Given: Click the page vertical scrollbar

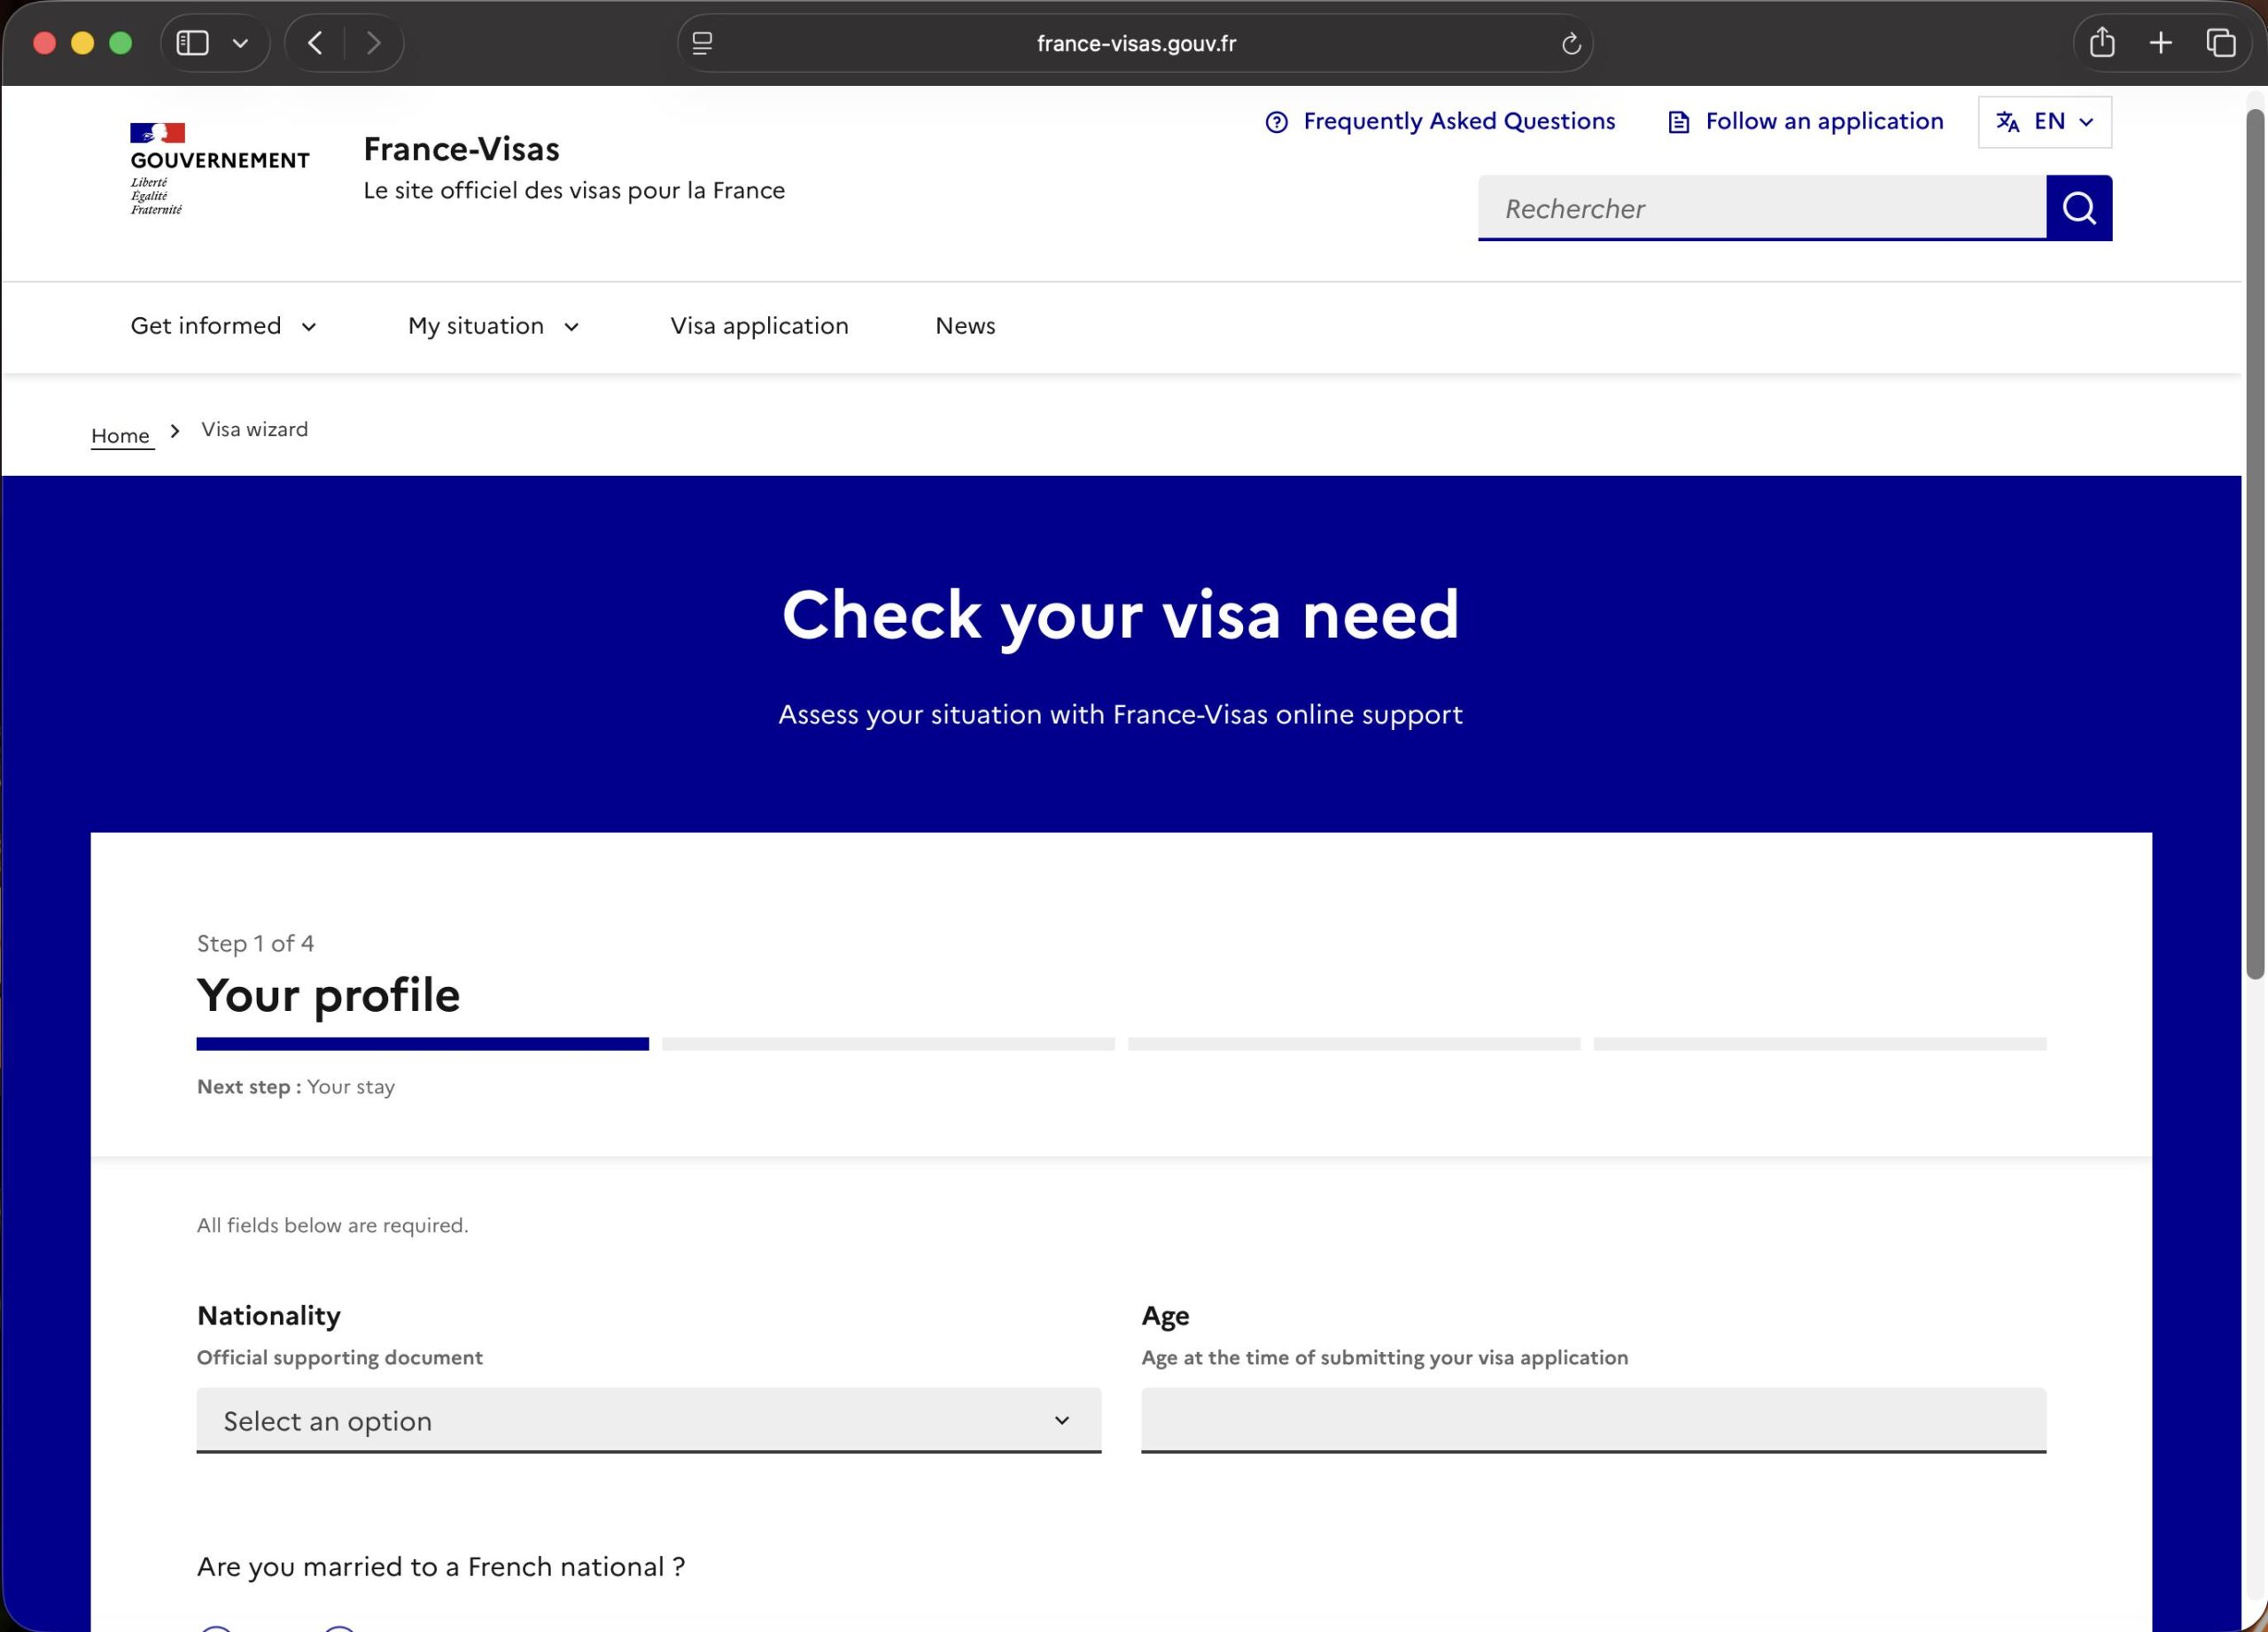Looking at the screenshot, I should [2254, 543].
